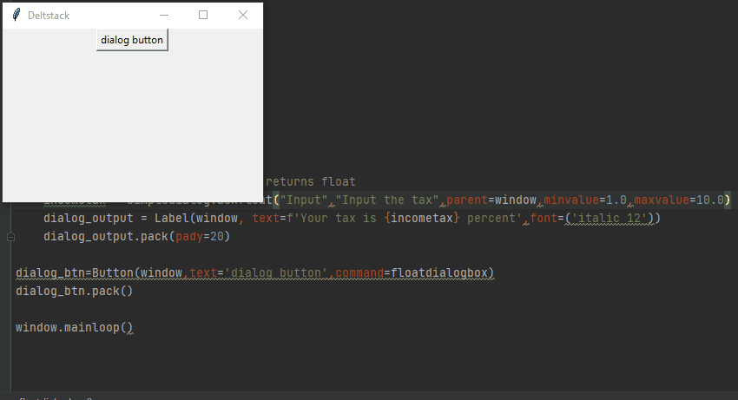Click the 'returns float' comment text
Viewport: 738px width, 400px height.
tap(310, 181)
